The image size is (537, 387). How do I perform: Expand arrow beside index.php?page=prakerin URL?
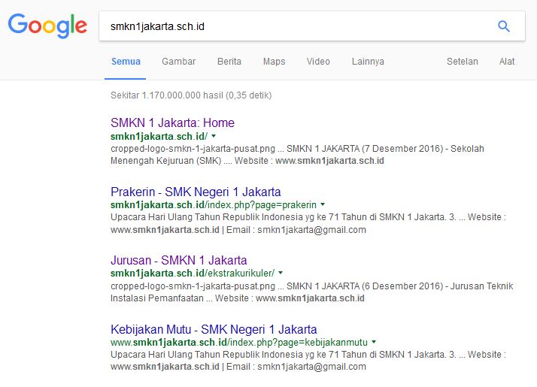[323, 204]
